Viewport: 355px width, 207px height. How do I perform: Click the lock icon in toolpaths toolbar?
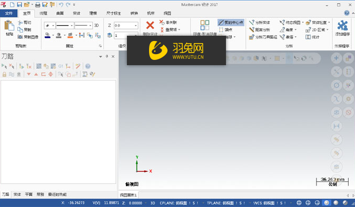click(x=4, y=74)
